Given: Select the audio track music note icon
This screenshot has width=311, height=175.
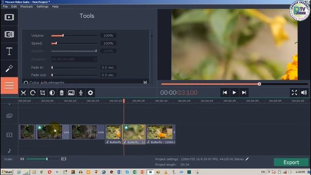Looking at the screenshot, I should pyautogui.click(x=9, y=151).
